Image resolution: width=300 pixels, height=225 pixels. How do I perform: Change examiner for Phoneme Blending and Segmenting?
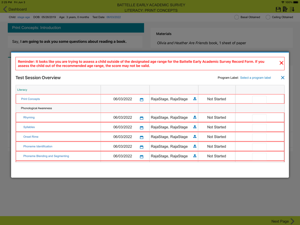click(195, 156)
